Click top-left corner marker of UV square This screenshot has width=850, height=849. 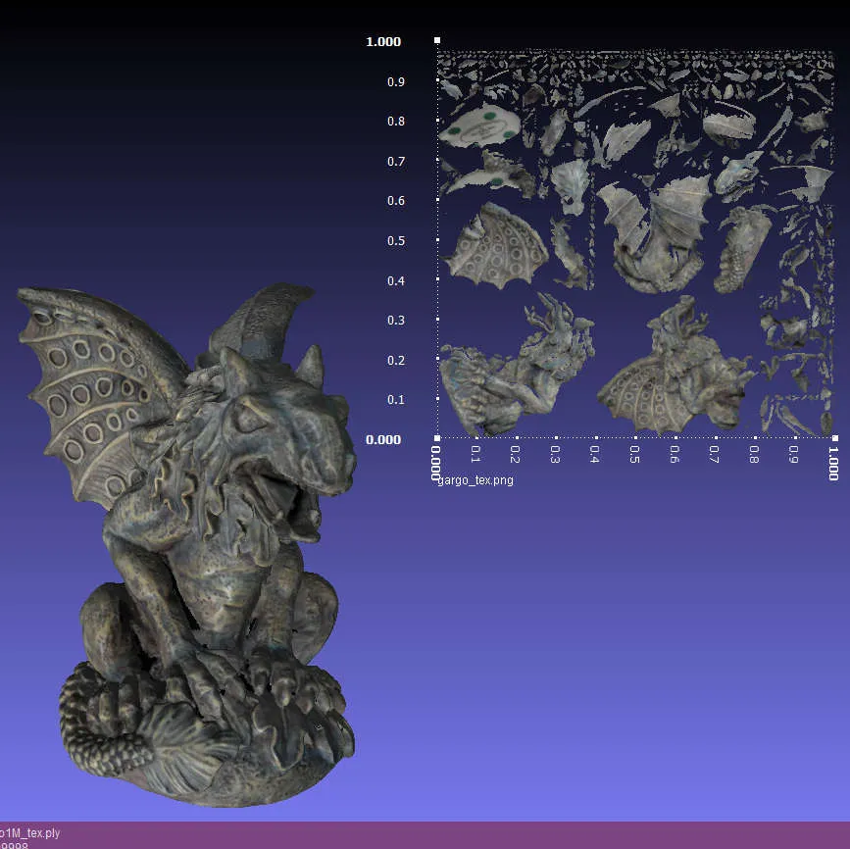coord(437,40)
